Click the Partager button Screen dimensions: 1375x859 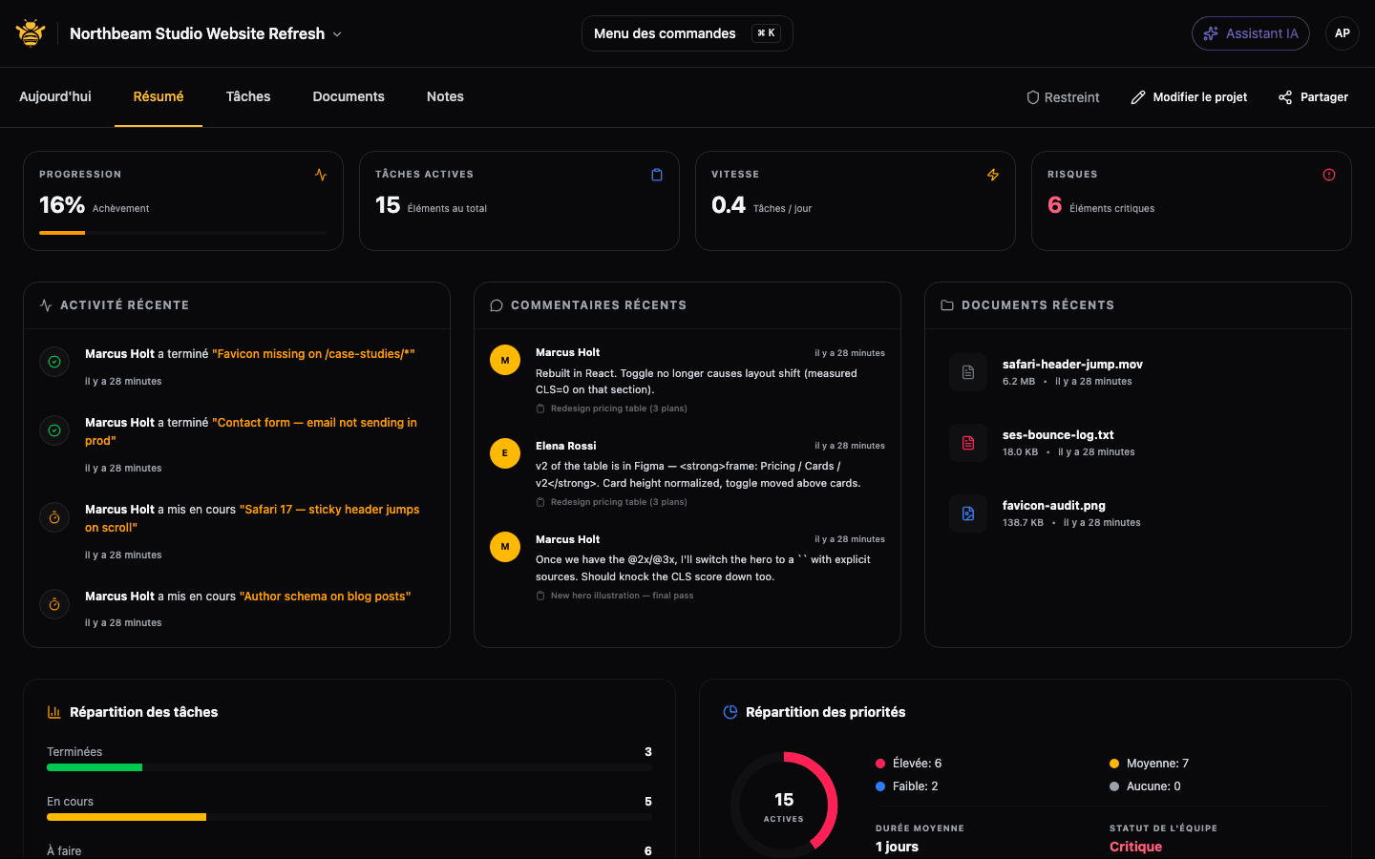(x=1312, y=96)
